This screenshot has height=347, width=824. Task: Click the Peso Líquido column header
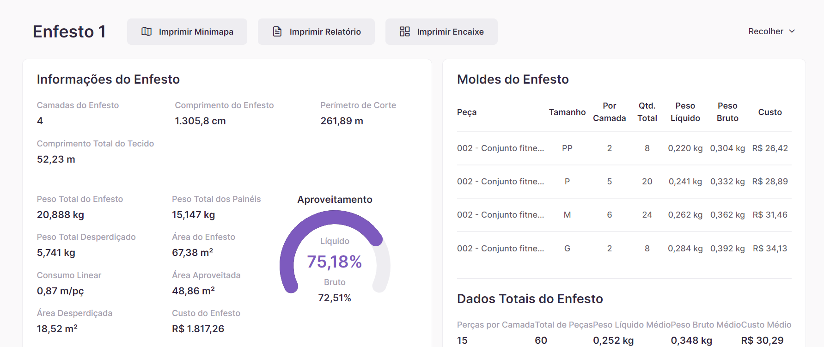click(685, 112)
